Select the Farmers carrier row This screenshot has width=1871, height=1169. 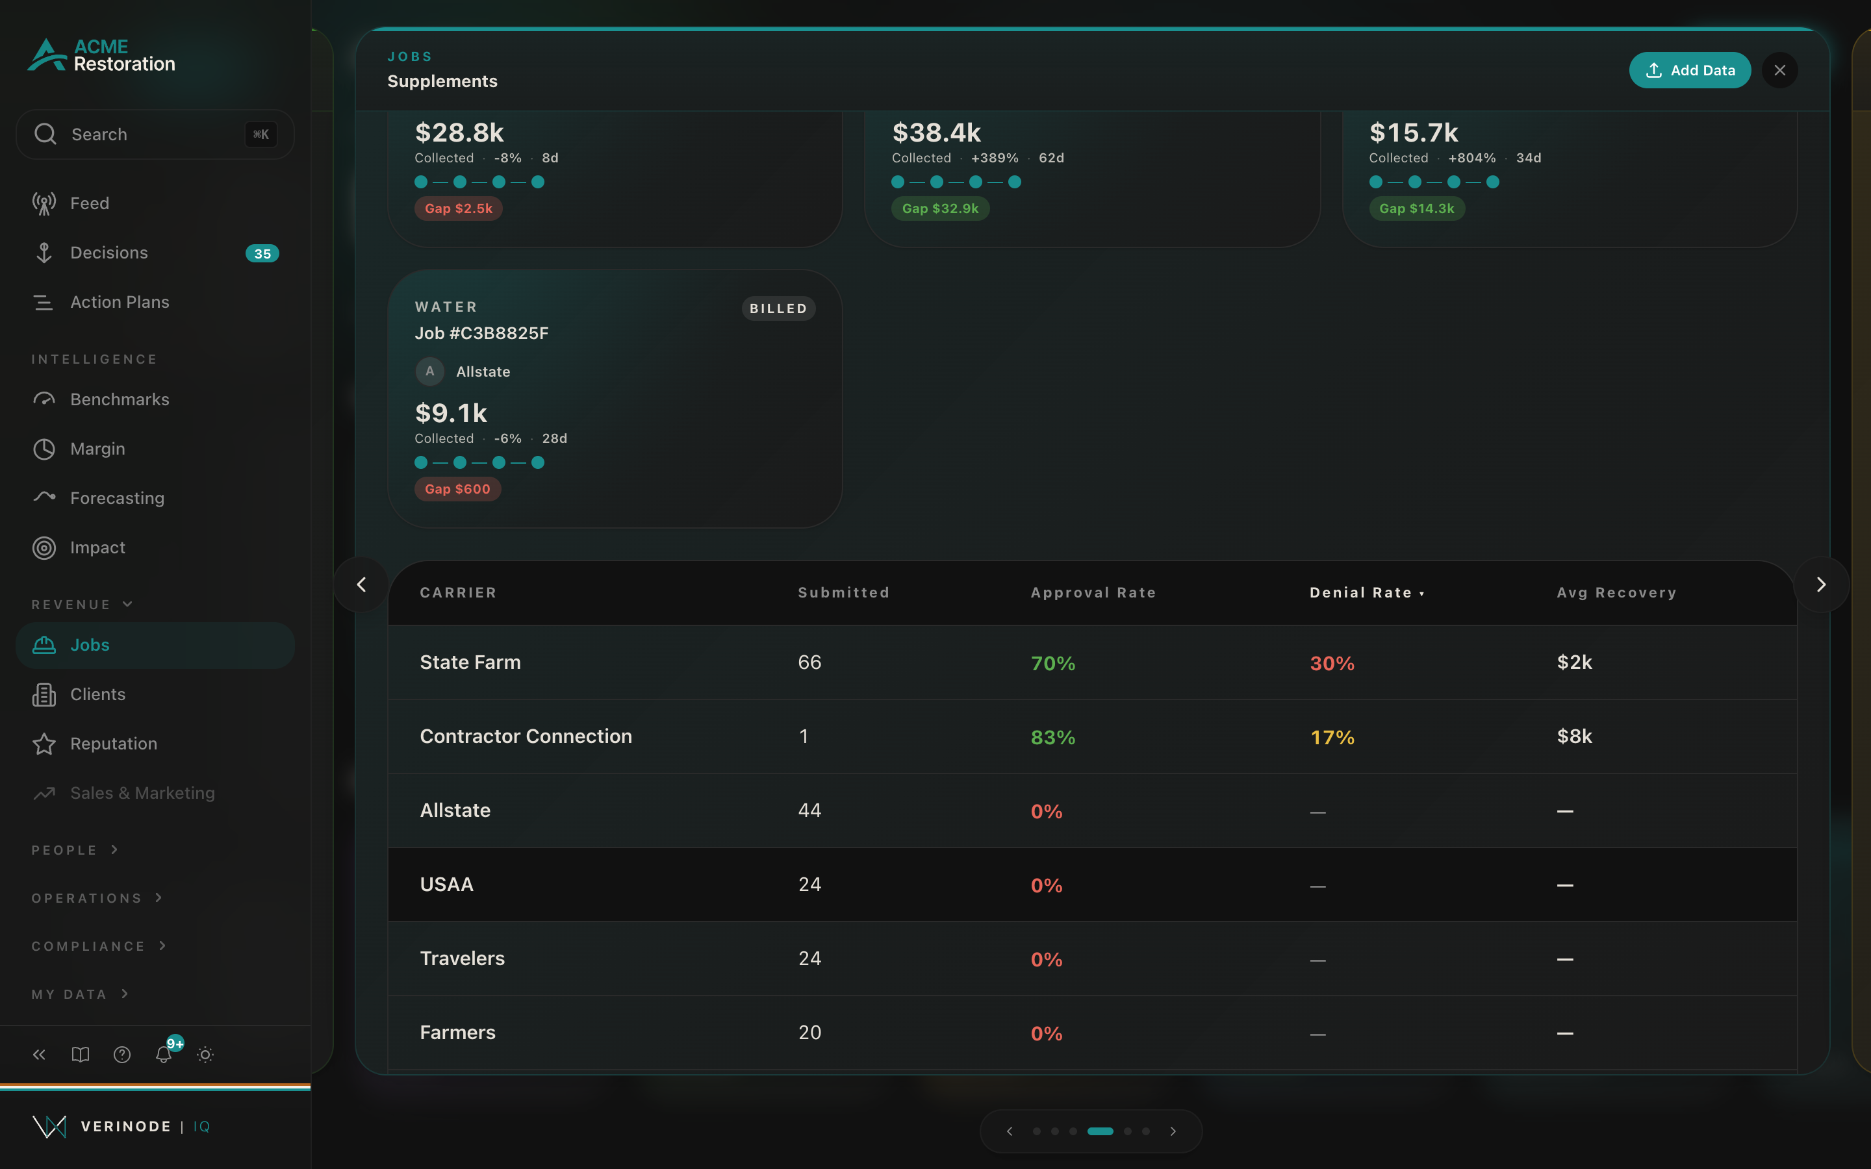pos(1093,1033)
